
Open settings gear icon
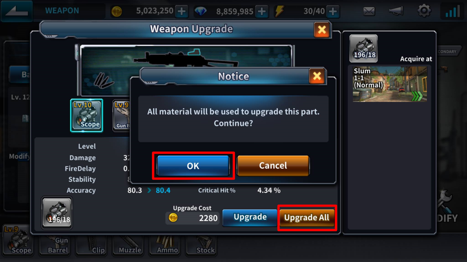point(424,11)
